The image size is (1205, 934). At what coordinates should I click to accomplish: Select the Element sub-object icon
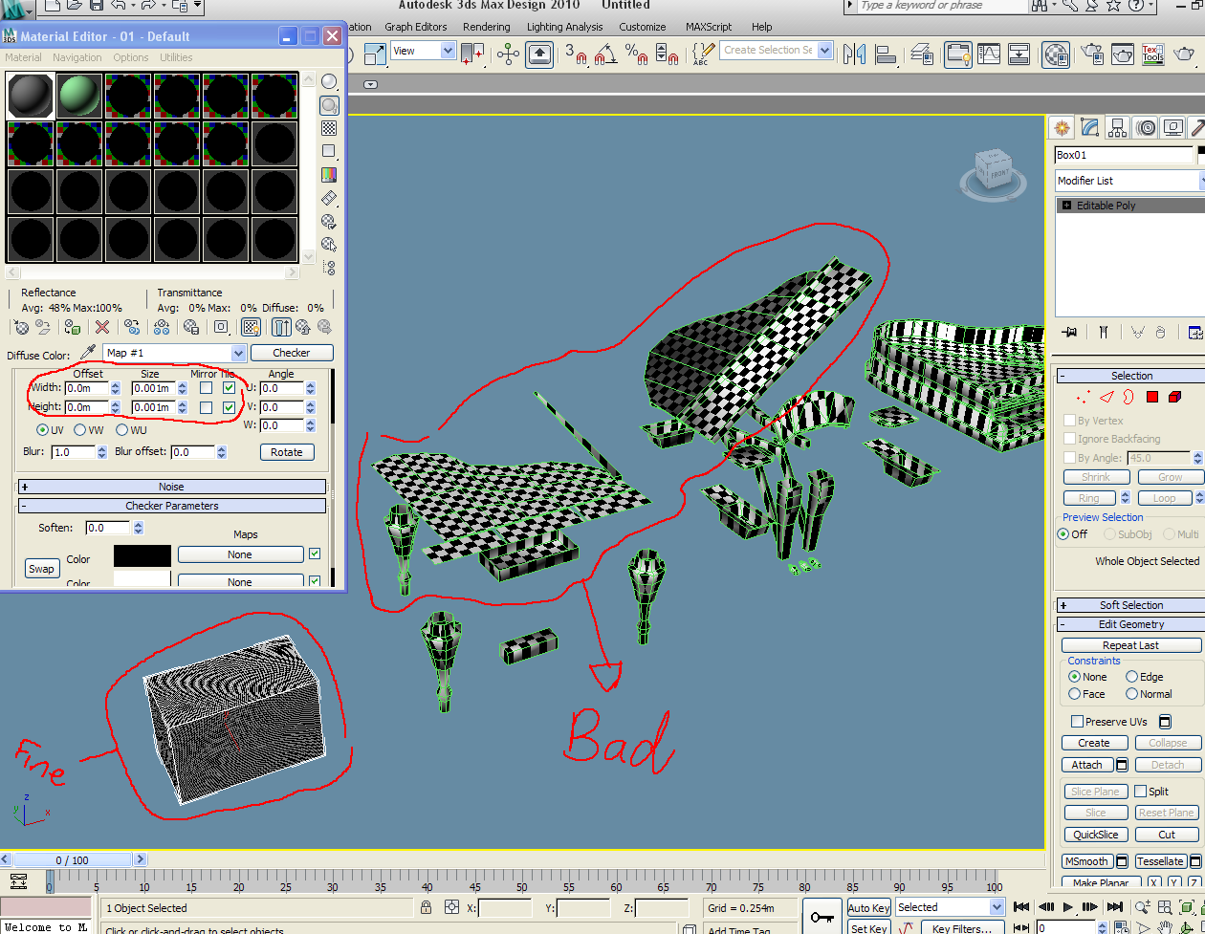[x=1175, y=397]
